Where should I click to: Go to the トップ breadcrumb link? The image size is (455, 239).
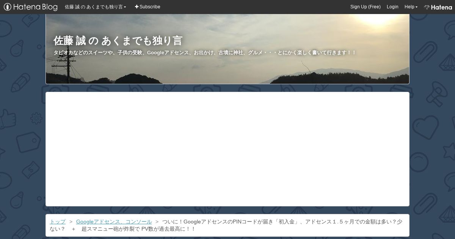58,222
